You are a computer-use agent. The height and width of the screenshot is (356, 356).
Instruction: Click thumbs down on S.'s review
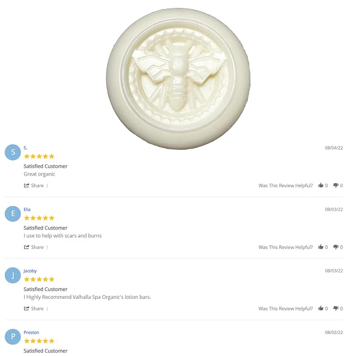(x=336, y=186)
